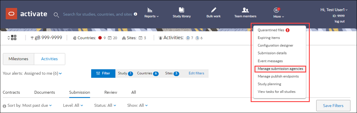The height and width of the screenshot is (113, 357).
Task: Click the Activities bell icon
Action: click(161, 38)
